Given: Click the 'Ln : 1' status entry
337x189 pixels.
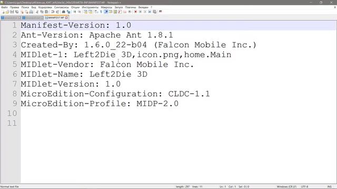Looking at the screenshot, I should click(x=222, y=187).
